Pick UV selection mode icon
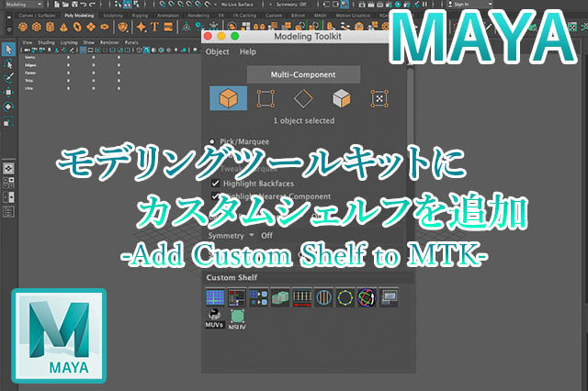 pyautogui.click(x=379, y=99)
